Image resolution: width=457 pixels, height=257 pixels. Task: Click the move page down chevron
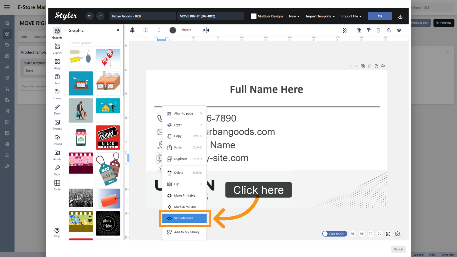(356, 66)
